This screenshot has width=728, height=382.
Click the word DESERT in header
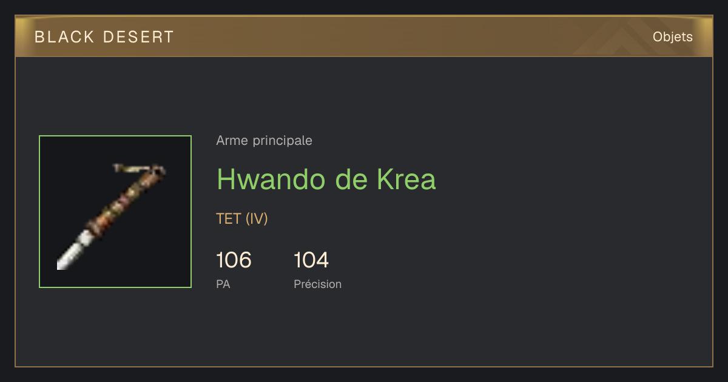tap(138, 37)
